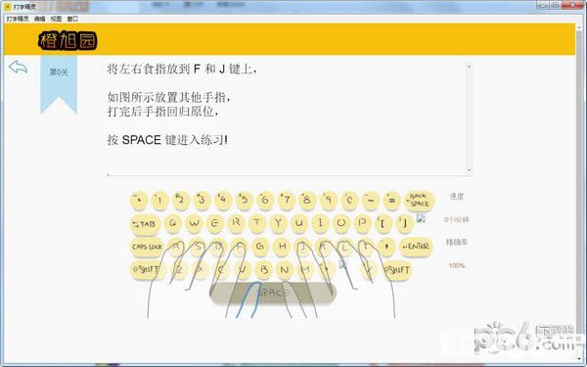Tap the tilde key on the keyboard
The height and width of the screenshot is (367, 587).
[139, 200]
